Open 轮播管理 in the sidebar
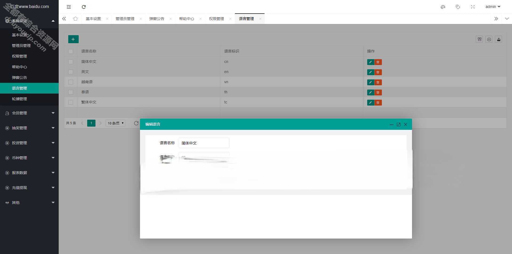 (29, 99)
